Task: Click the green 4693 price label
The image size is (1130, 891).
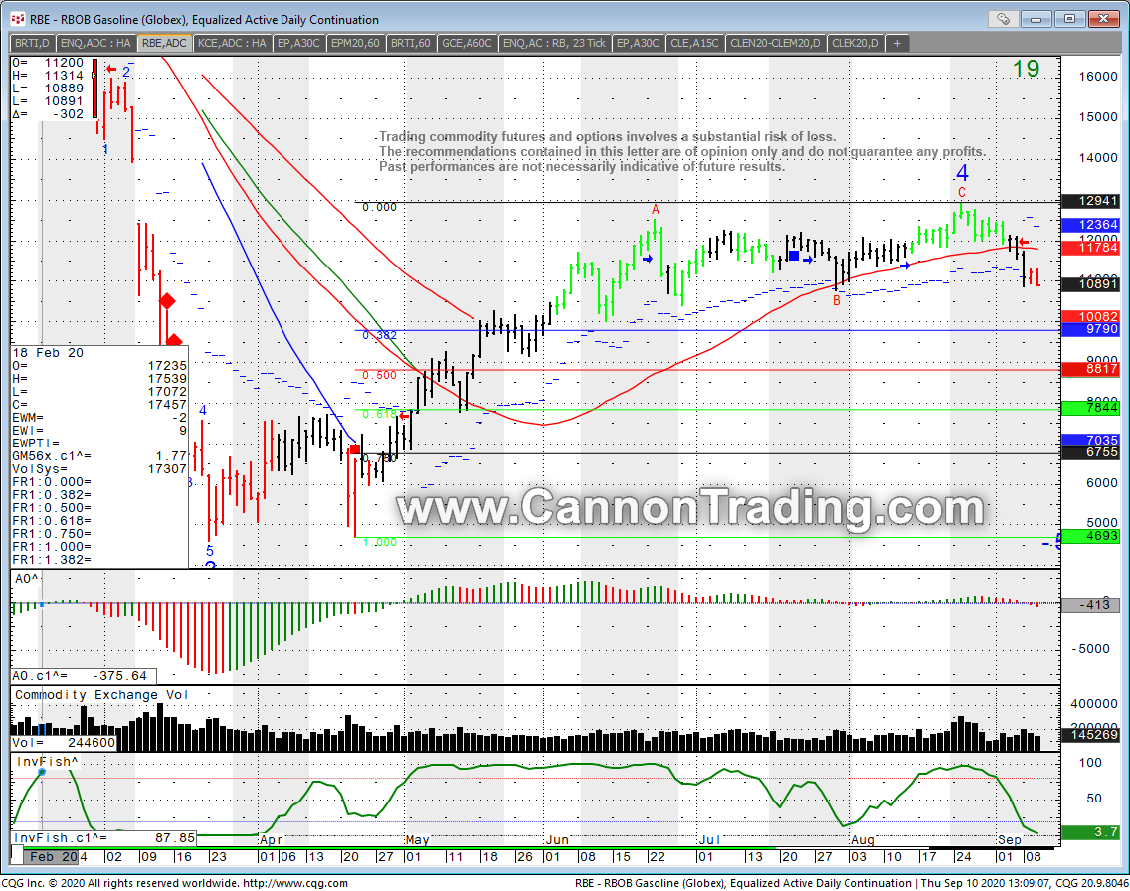Action: (1090, 536)
